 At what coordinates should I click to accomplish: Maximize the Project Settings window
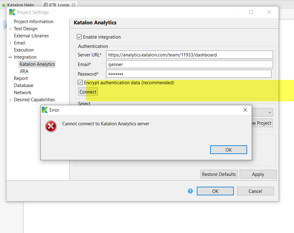click(251, 12)
